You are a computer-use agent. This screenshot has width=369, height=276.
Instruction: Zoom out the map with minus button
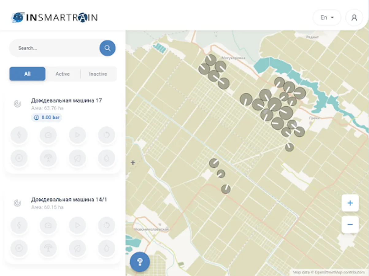pos(350,224)
